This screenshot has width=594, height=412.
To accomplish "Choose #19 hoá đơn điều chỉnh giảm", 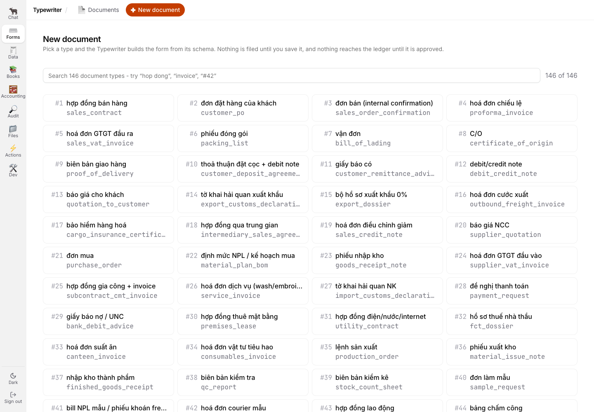I will click(377, 230).
